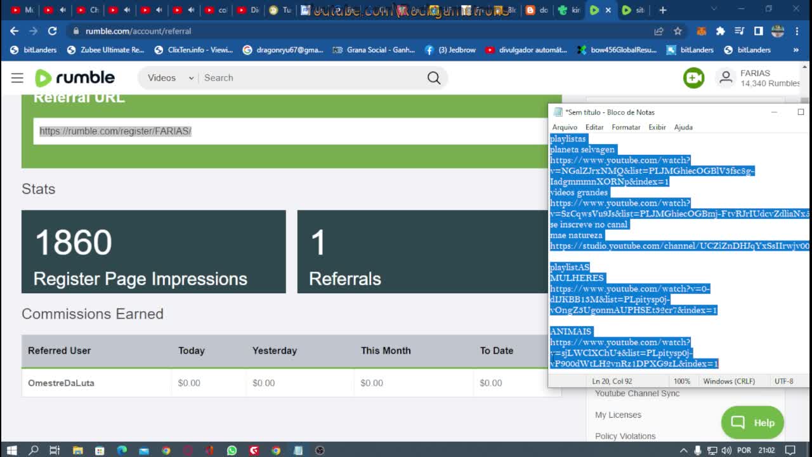Click the volume icon in system tray
The height and width of the screenshot is (457, 812).
tap(726, 450)
